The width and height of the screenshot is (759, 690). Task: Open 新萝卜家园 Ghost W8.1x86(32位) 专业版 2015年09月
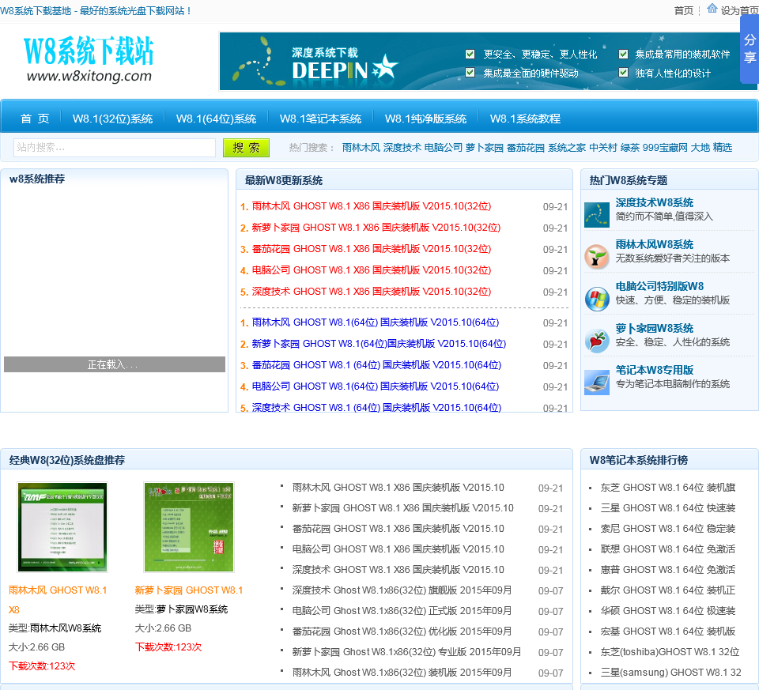(x=406, y=652)
